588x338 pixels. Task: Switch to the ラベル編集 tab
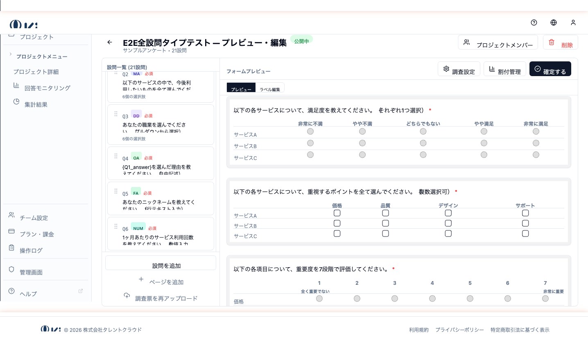tap(270, 89)
